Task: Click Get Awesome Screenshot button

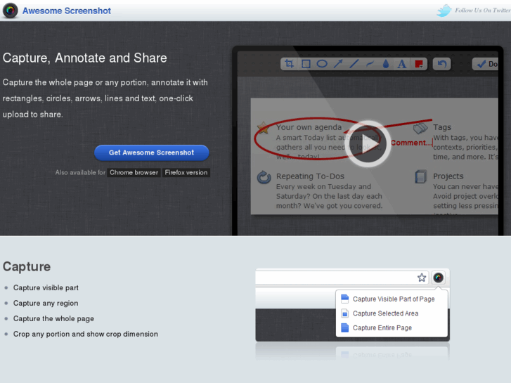Action: coord(152,152)
